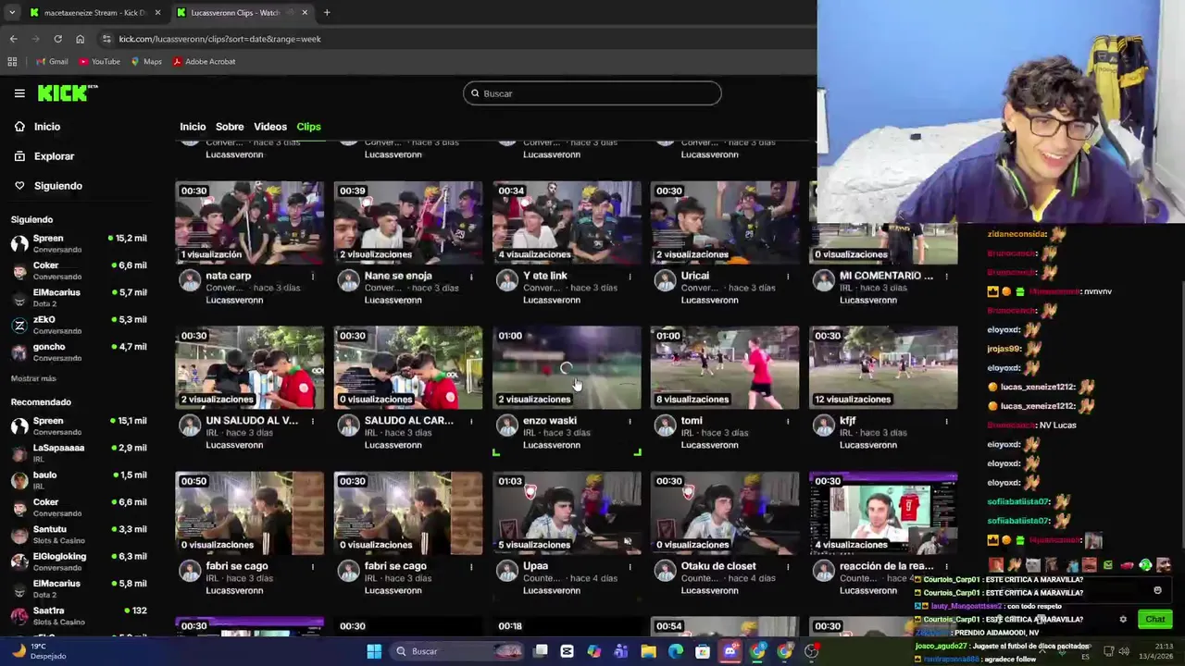The width and height of the screenshot is (1185, 666).
Task: Open Discord from the taskbar
Action: coord(730,651)
